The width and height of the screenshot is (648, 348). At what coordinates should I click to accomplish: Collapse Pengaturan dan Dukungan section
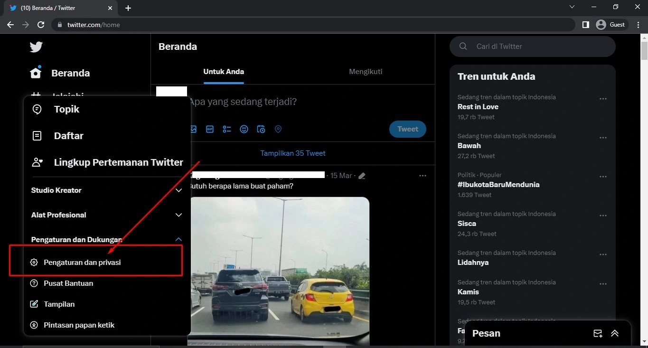click(x=107, y=240)
